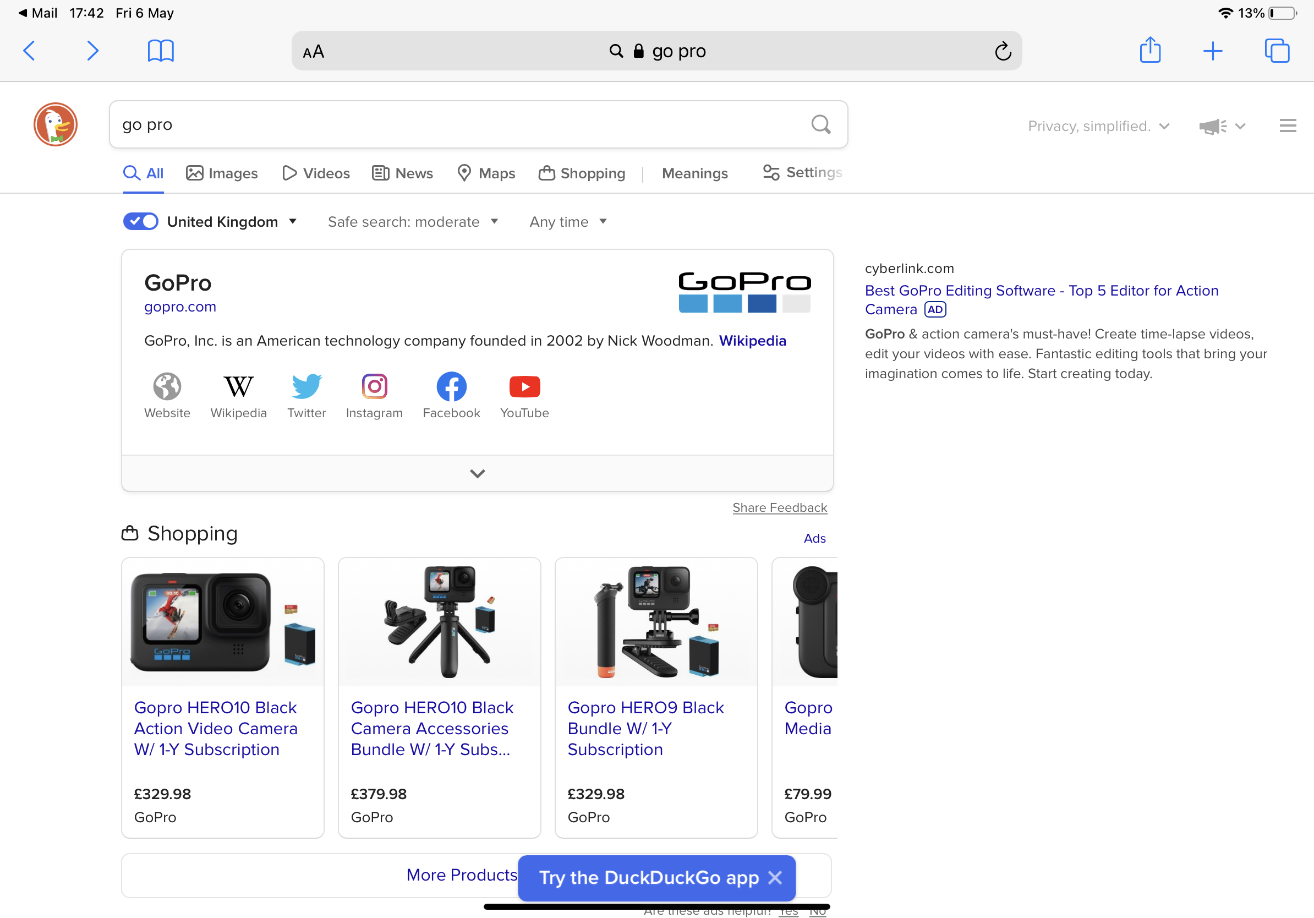Click the More Products link

461,875
